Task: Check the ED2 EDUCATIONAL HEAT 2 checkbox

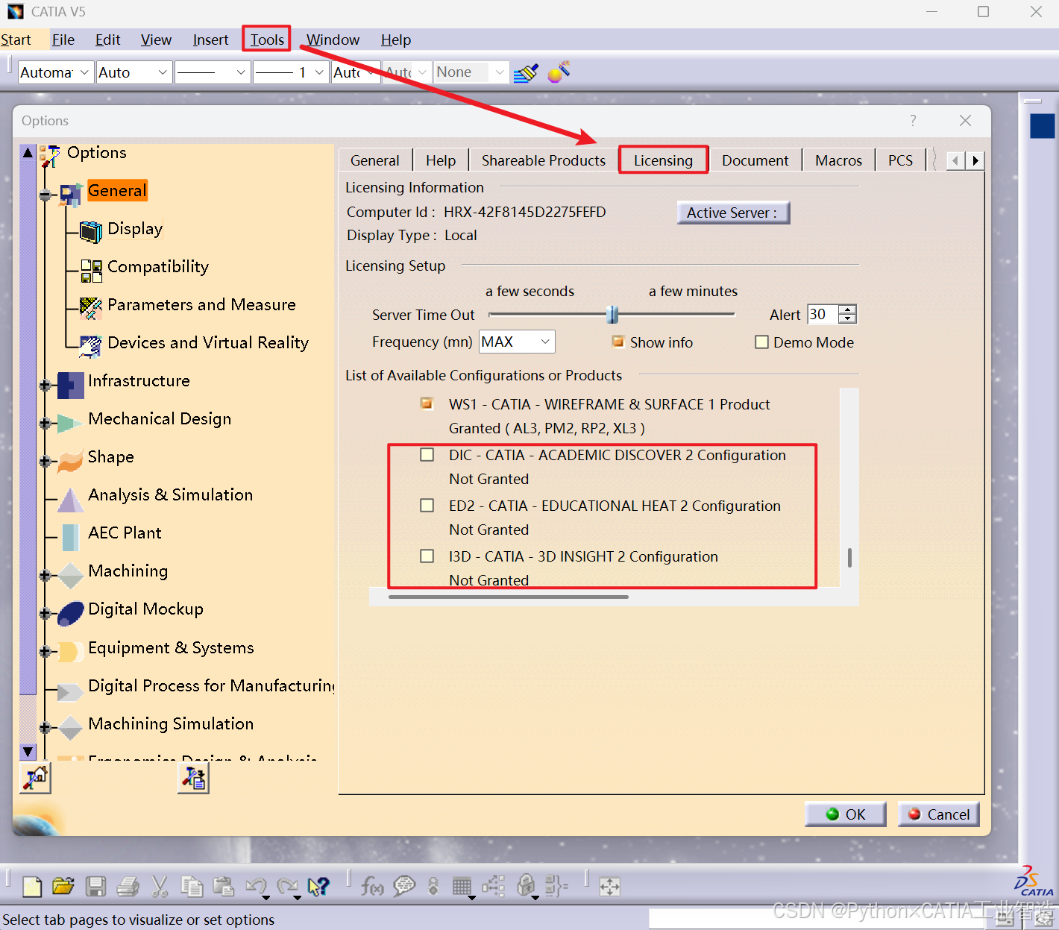Action: [x=427, y=505]
